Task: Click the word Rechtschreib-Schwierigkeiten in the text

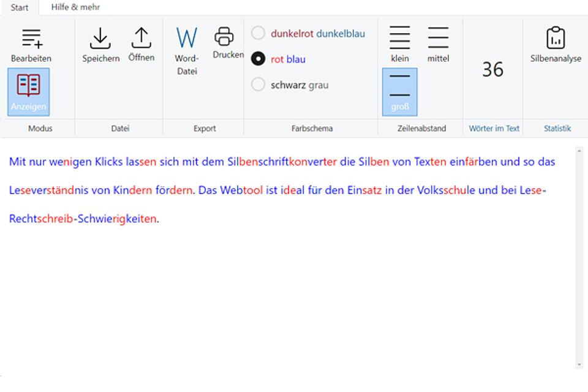Action: coord(83,219)
